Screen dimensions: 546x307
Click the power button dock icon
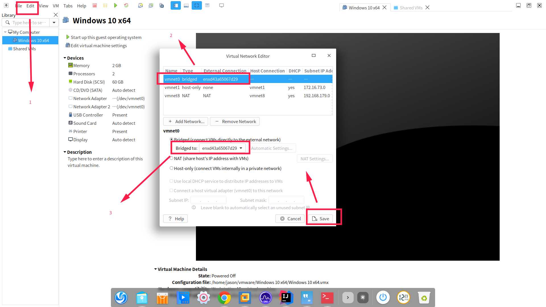point(383,298)
